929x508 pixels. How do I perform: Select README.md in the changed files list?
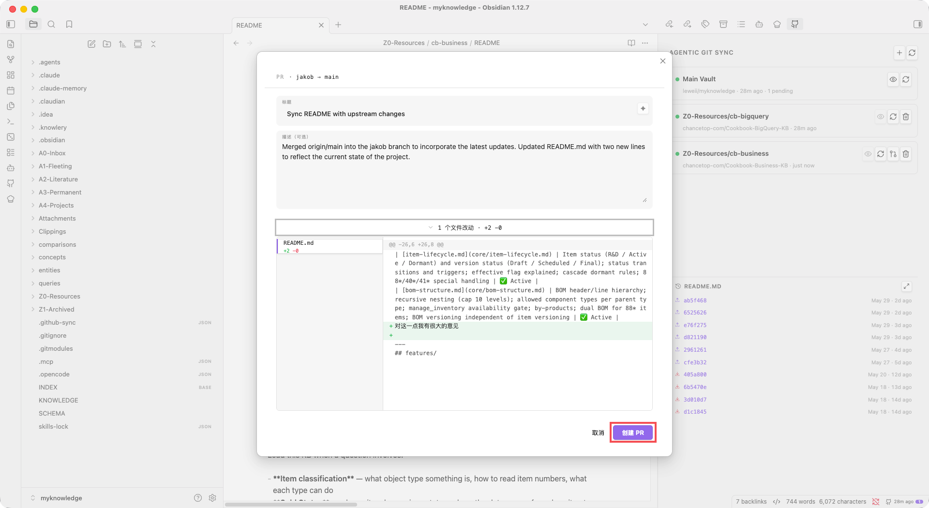[330, 246]
